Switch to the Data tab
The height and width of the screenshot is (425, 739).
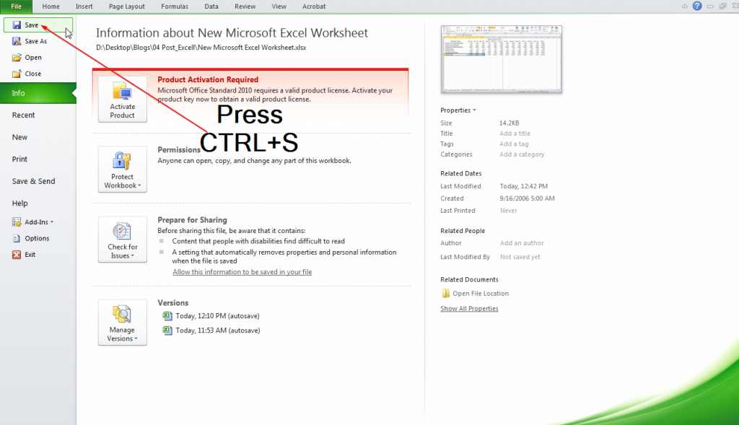point(211,6)
